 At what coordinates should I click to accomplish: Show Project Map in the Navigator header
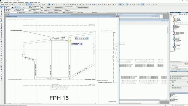pos(180,14)
